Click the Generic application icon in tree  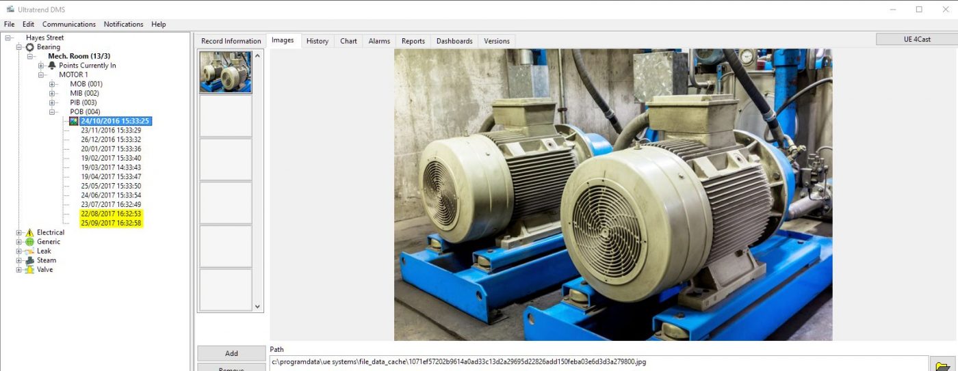(x=29, y=242)
